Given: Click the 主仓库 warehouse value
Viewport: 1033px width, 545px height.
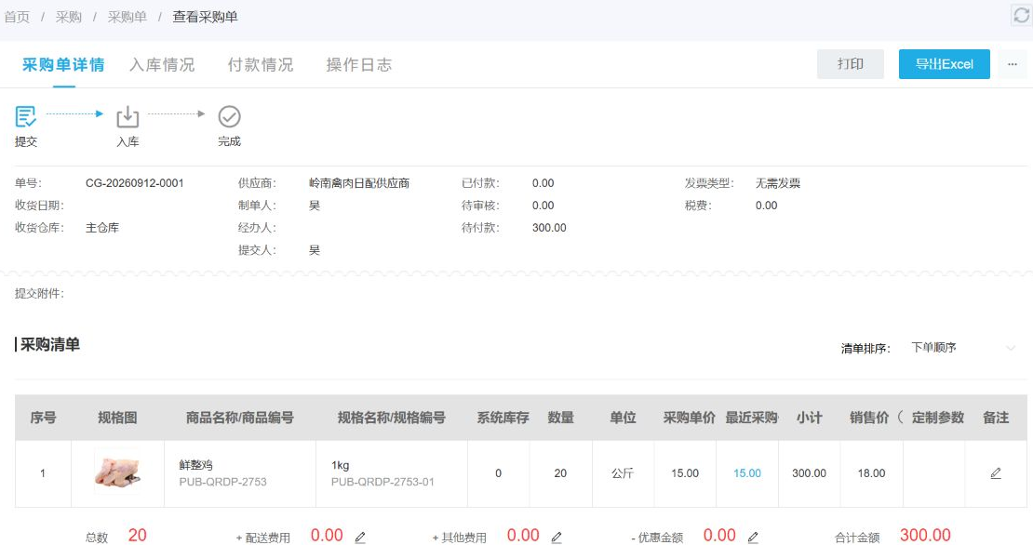Looking at the screenshot, I should click(x=102, y=228).
